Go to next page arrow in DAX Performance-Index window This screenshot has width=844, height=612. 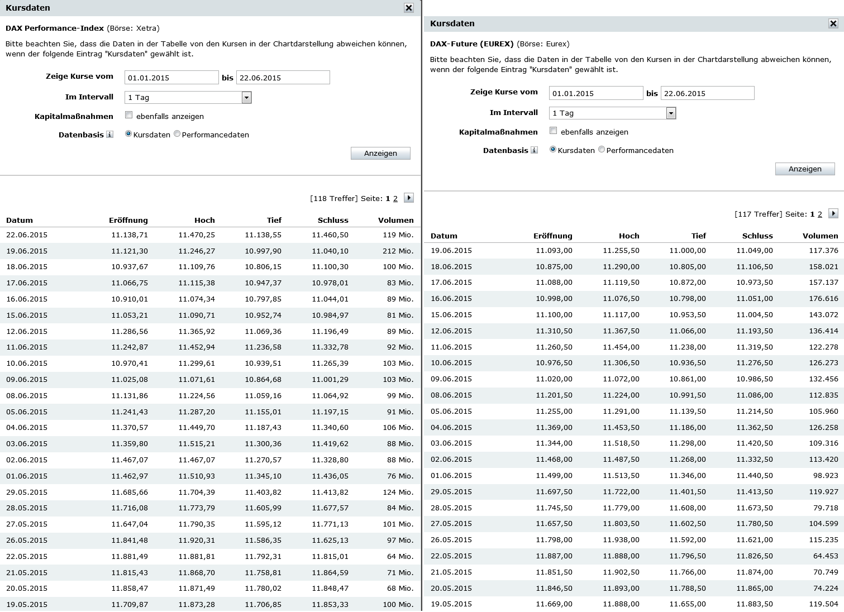[x=409, y=198]
